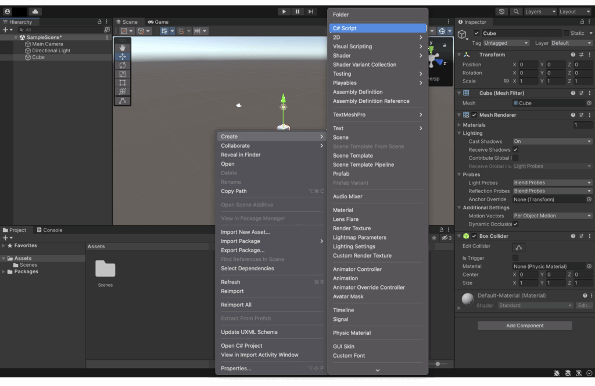Click the Edit Collider icon button
The width and height of the screenshot is (595, 386).
pyautogui.click(x=519, y=247)
